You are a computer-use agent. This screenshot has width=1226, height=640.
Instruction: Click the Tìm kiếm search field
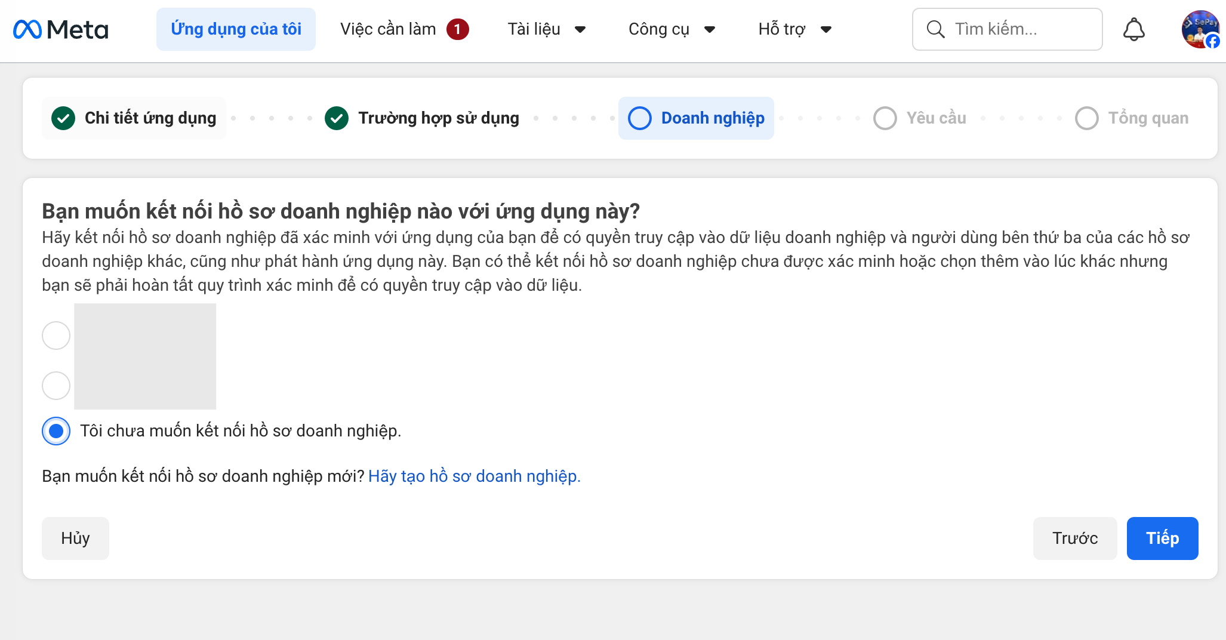point(1009,29)
